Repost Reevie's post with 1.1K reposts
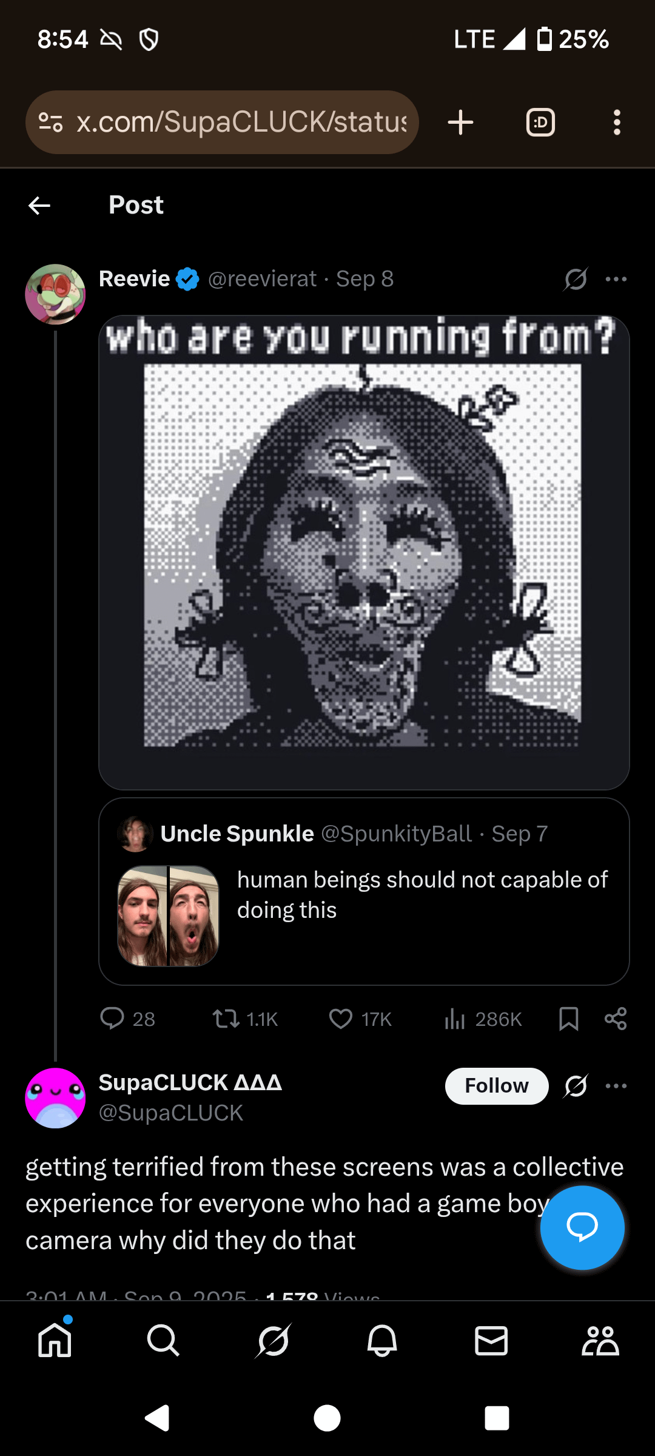The height and width of the screenshot is (1456, 655). 227,1019
